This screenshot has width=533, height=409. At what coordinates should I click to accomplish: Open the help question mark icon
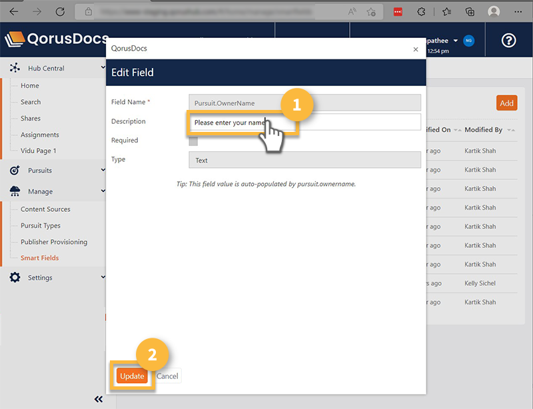pyautogui.click(x=508, y=41)
